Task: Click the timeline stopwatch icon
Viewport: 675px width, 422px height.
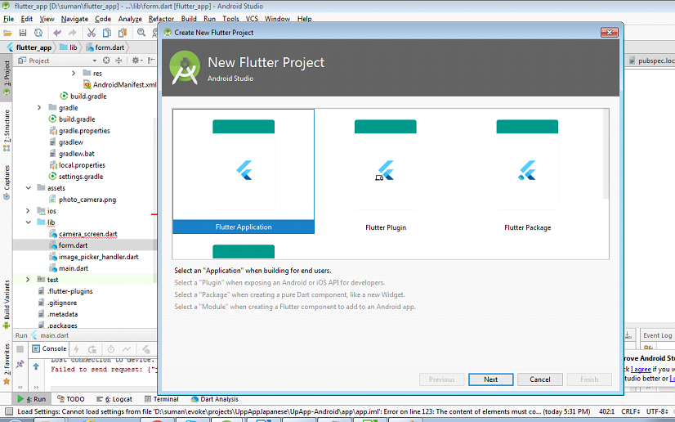Action: click(110, 348)
